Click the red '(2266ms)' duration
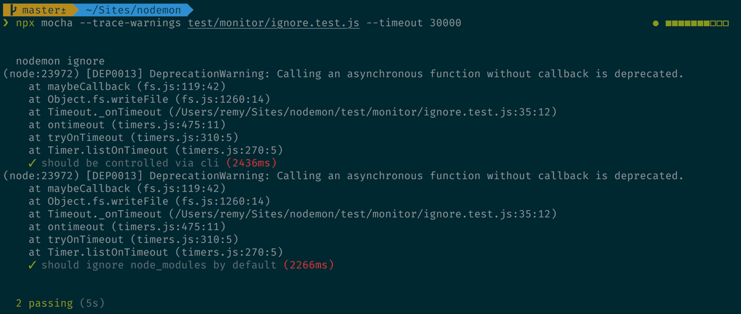This screenshot has height=314, width=741. pos(309,265)
